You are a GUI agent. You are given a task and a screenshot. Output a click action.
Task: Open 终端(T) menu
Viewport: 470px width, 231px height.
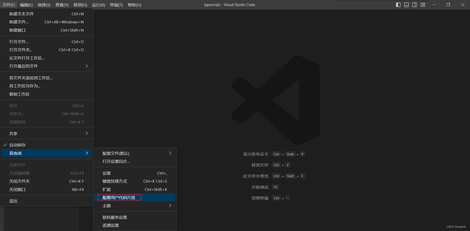coord(116,5)
